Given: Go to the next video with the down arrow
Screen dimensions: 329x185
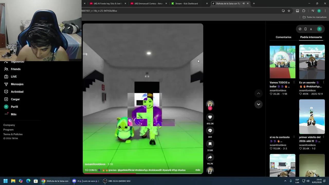Looking at the screenshot, I should pos(258,104).
